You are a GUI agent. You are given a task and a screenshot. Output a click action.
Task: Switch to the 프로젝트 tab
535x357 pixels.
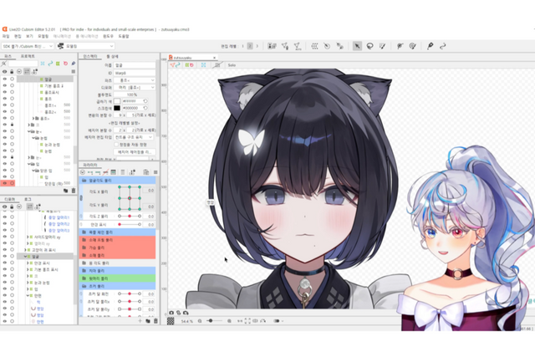point(27,55)
